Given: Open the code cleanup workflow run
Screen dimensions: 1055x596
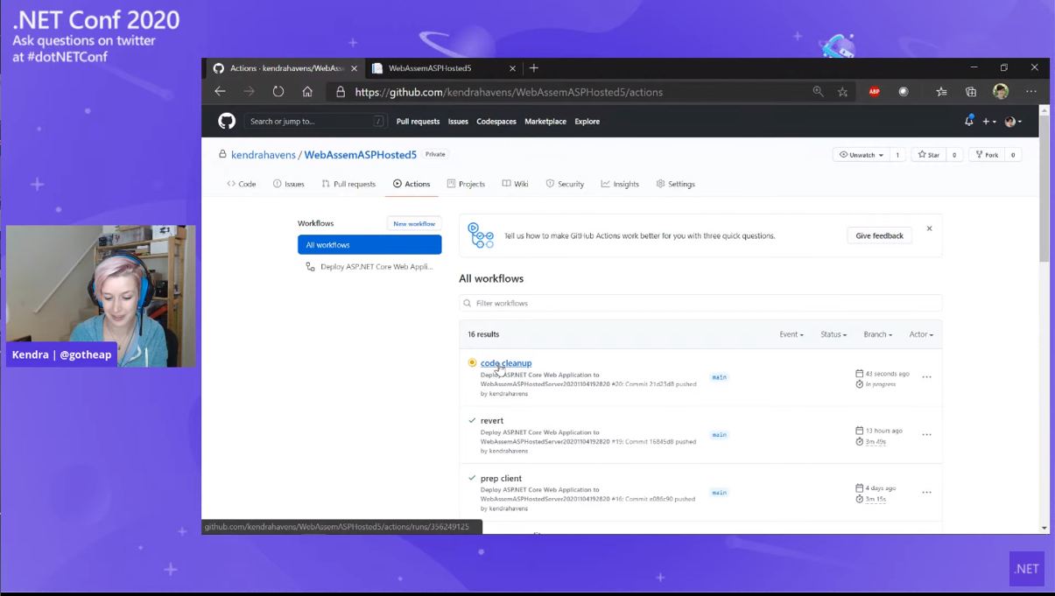Looking at the screenshot, I should 506,363.
